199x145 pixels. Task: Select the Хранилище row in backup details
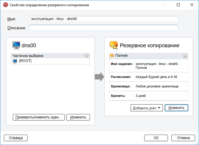(x=148, y=87)
